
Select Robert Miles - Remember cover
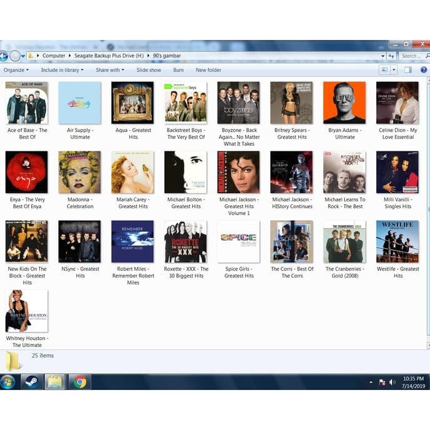coord(132,242)
